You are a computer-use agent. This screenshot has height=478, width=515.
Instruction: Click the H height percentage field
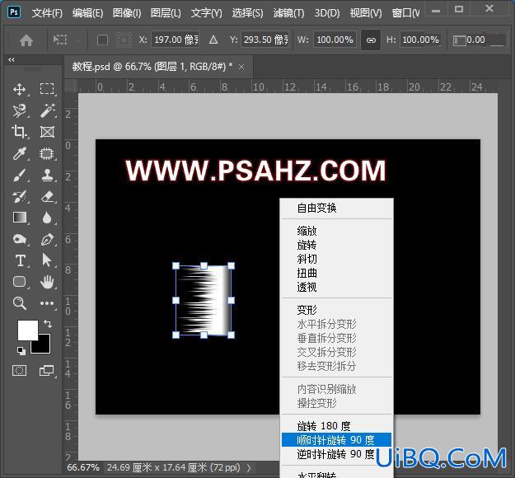click(x=420, y=40)
